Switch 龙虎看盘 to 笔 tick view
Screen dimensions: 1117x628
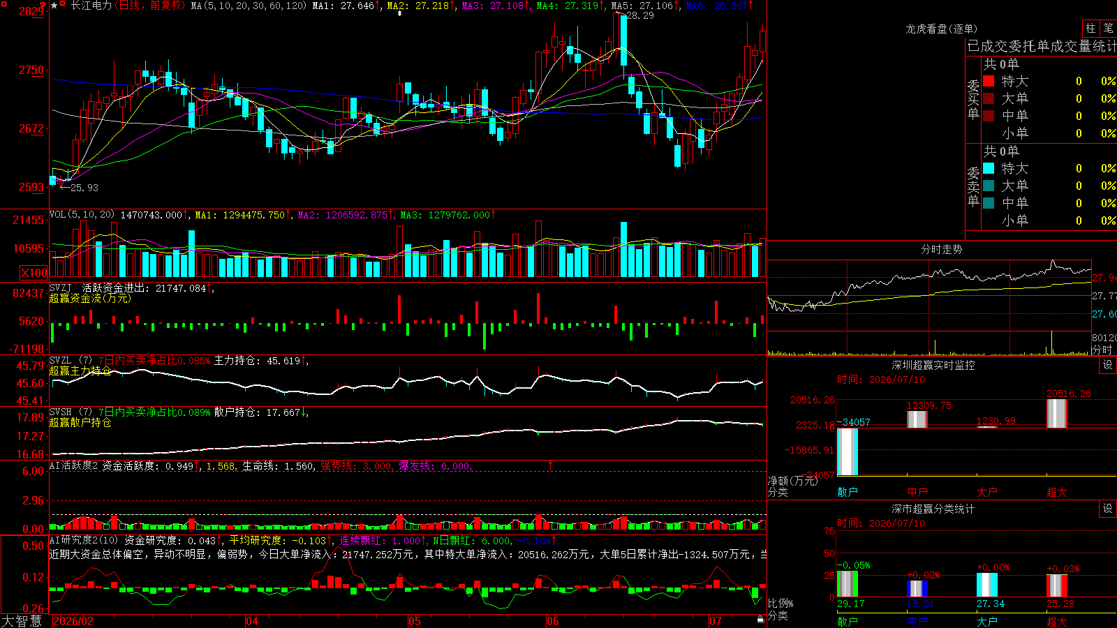click(x=1108, y=29)
